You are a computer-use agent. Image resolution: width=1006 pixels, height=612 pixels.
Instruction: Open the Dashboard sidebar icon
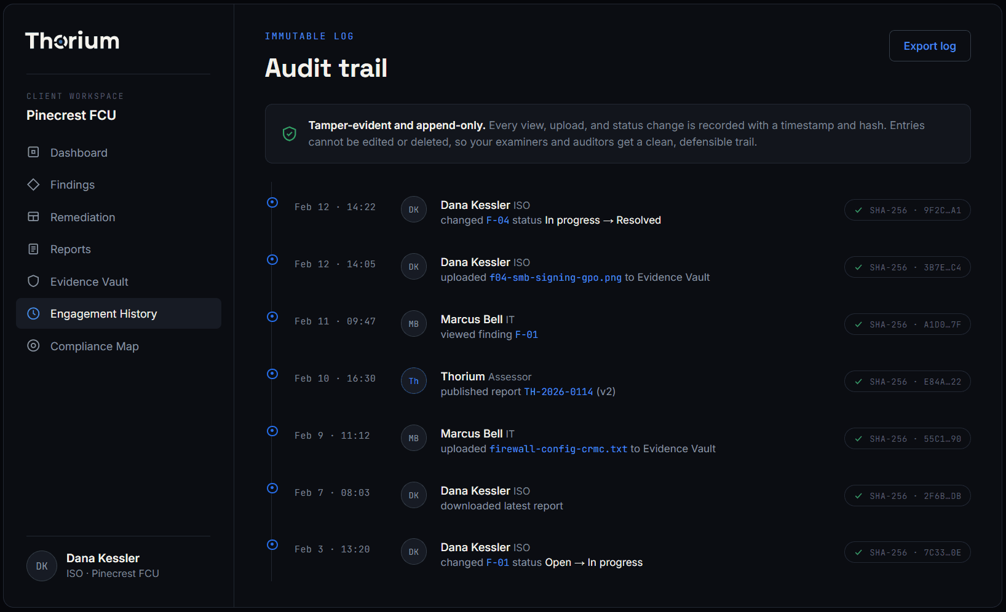(x=33, y=152)
